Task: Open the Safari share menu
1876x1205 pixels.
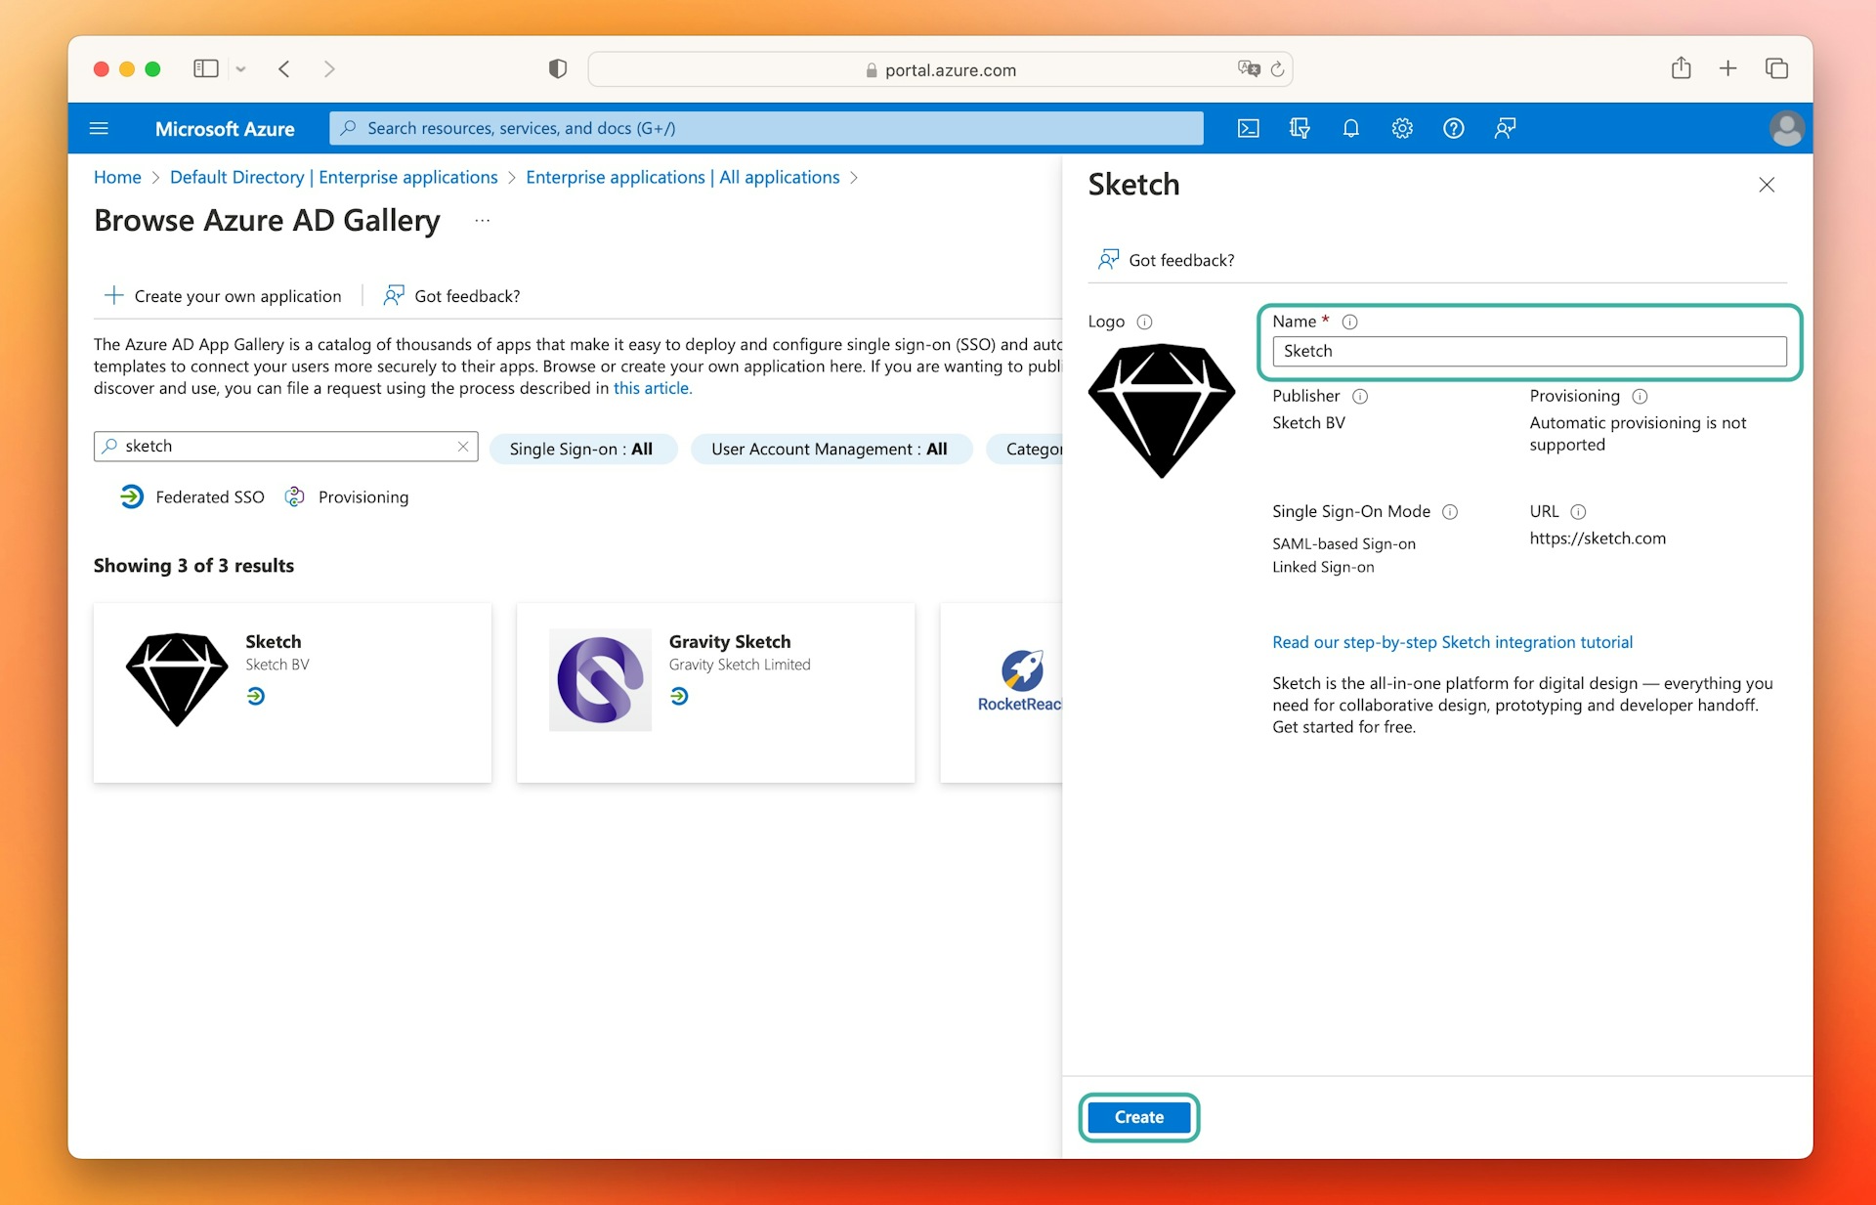Action: pos(1681,67)
